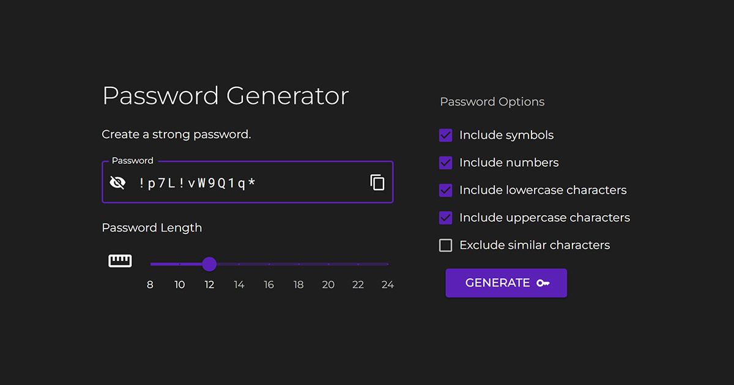This screenshot has height=385, width=734.
Task: Uncheck Include symbols checkbox
Action: pos(446,135)
